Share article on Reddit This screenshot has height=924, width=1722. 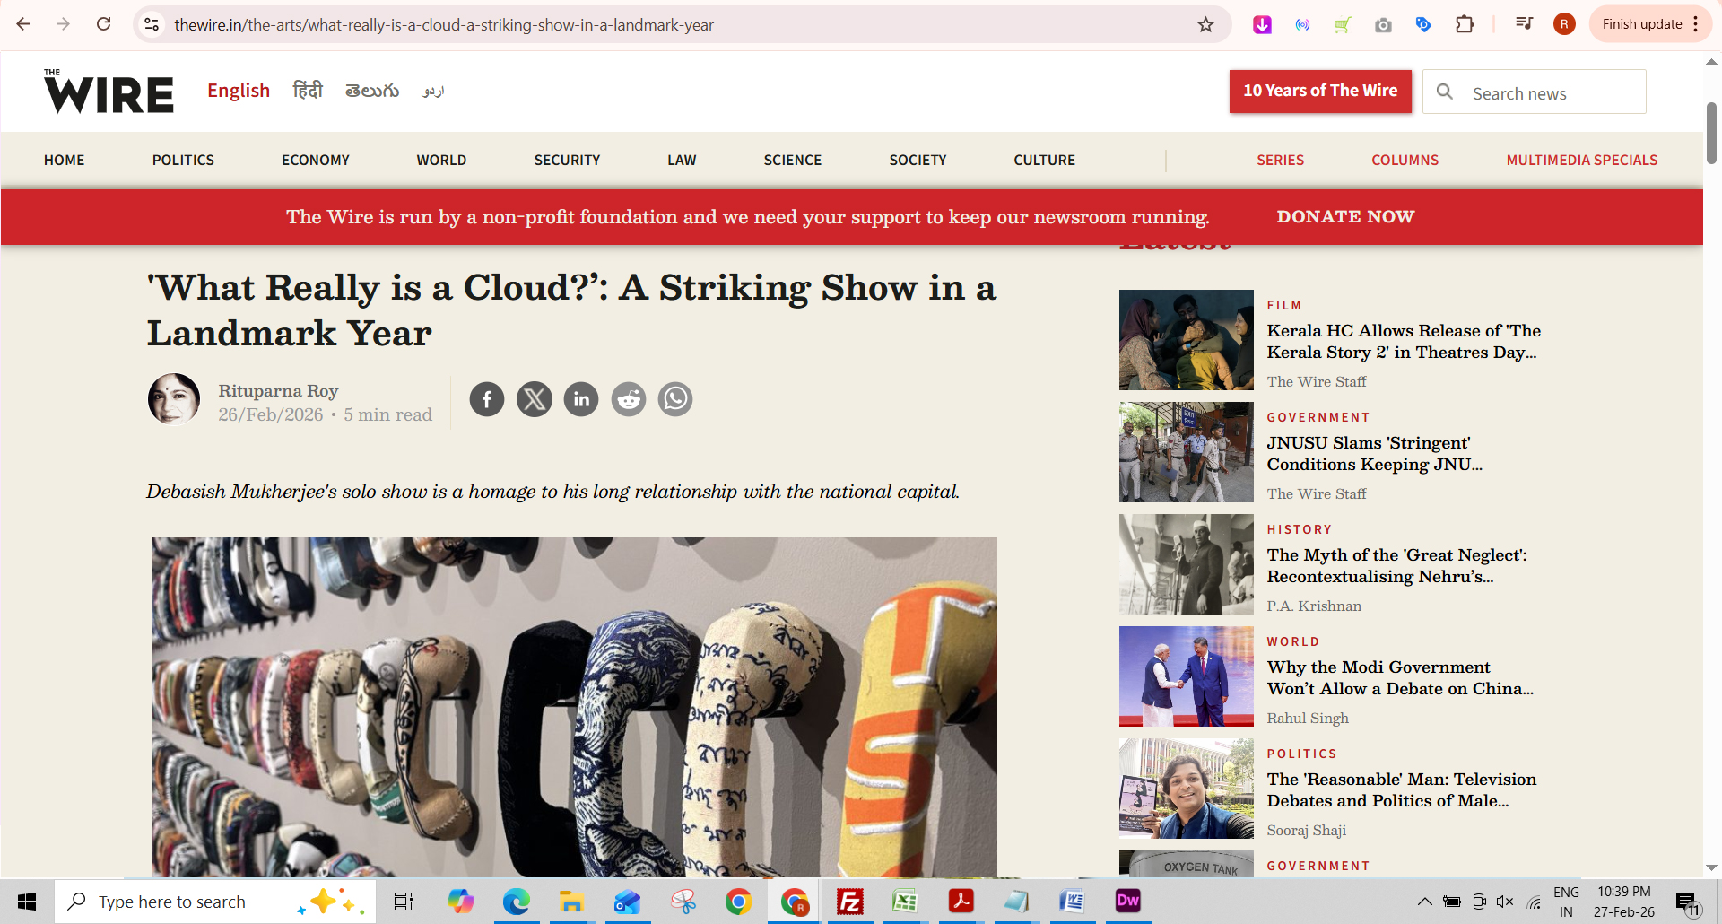click(629, 399)
